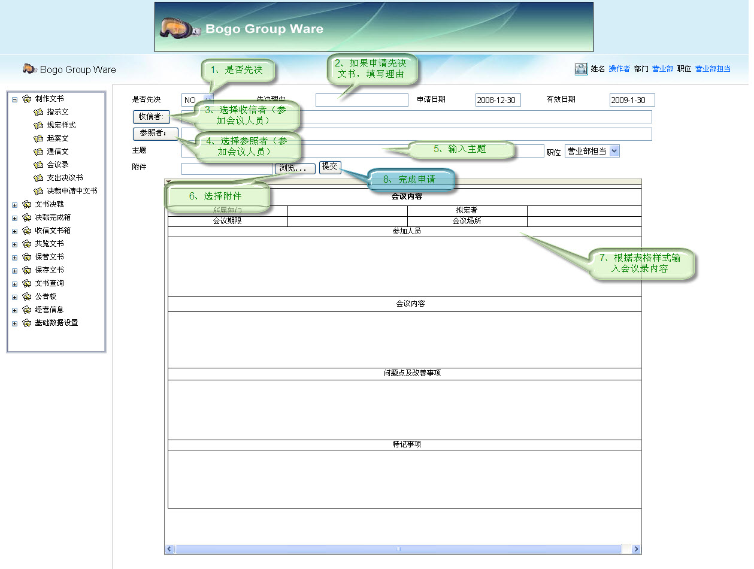Expand the 文书决裁 tree node

(14, 204)
